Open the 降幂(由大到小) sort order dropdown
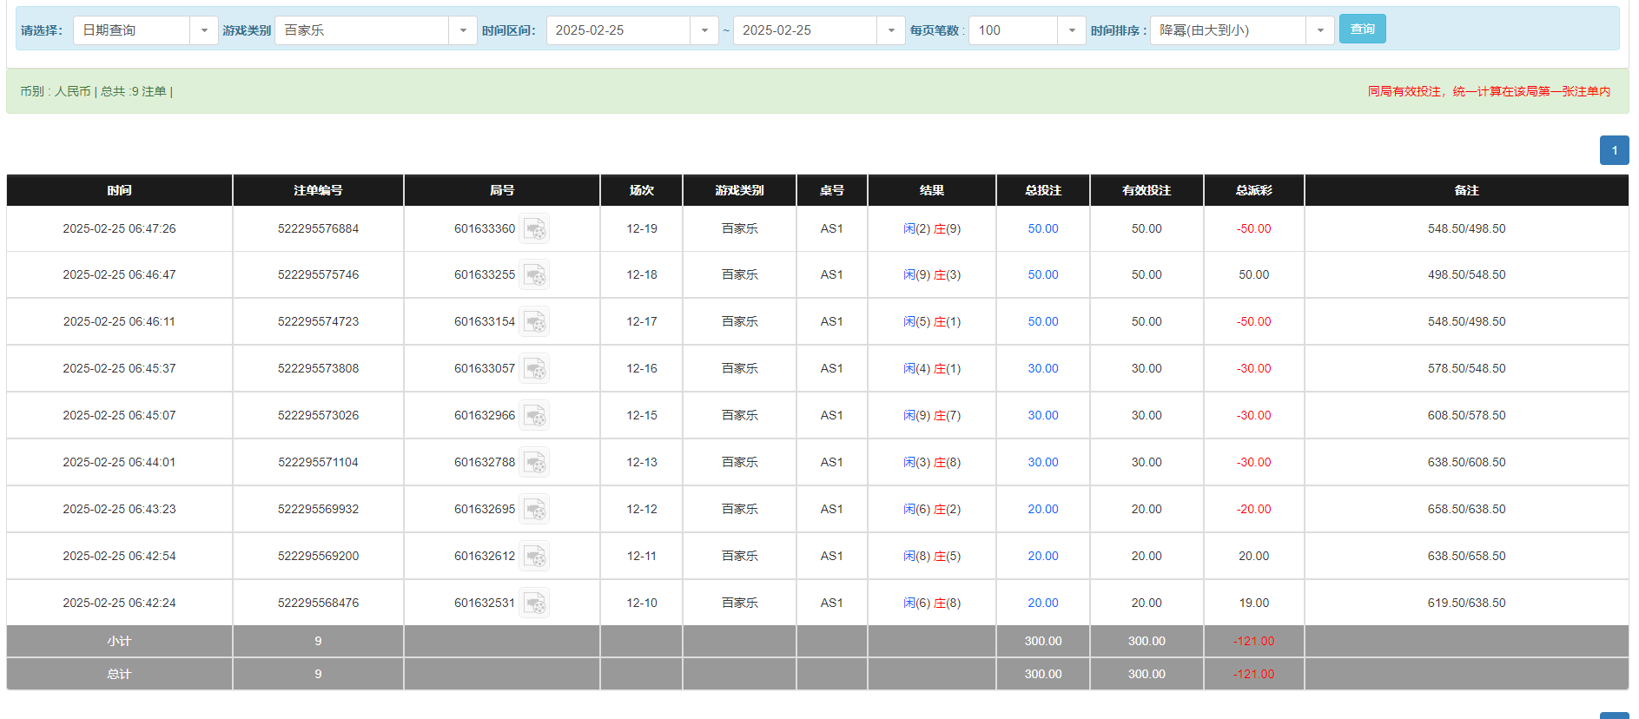 tap(1319, 30)
